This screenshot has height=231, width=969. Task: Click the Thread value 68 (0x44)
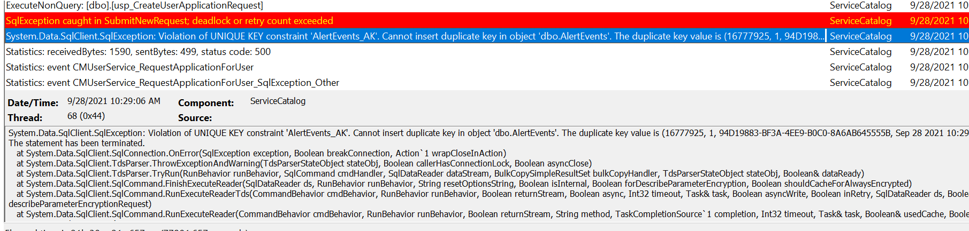pos(86,116)
